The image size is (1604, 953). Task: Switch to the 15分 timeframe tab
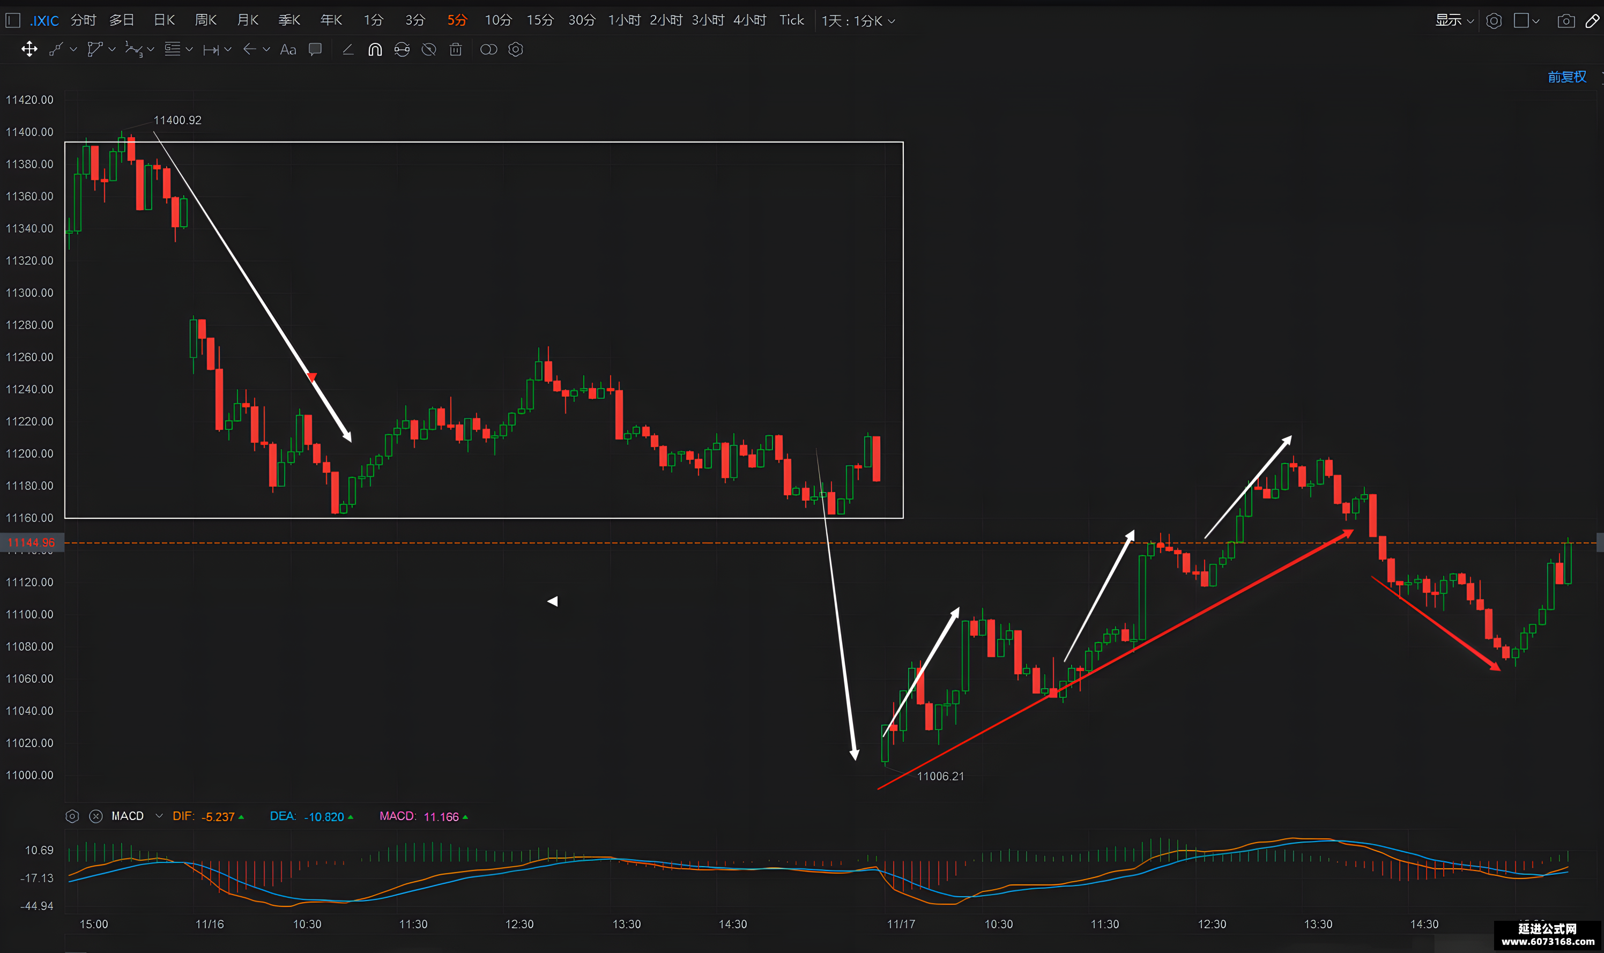click(540, 20)
